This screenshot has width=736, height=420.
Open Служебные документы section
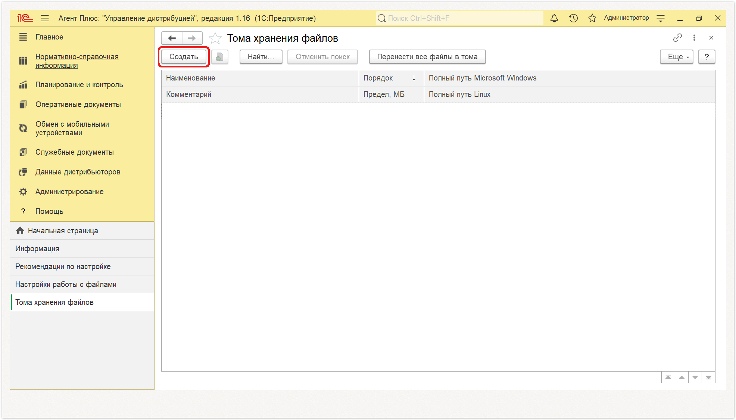(74, 152)
